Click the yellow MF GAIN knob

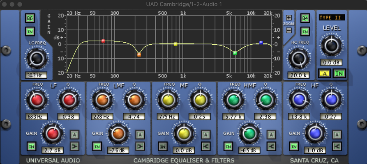click(x=183, y=134)
